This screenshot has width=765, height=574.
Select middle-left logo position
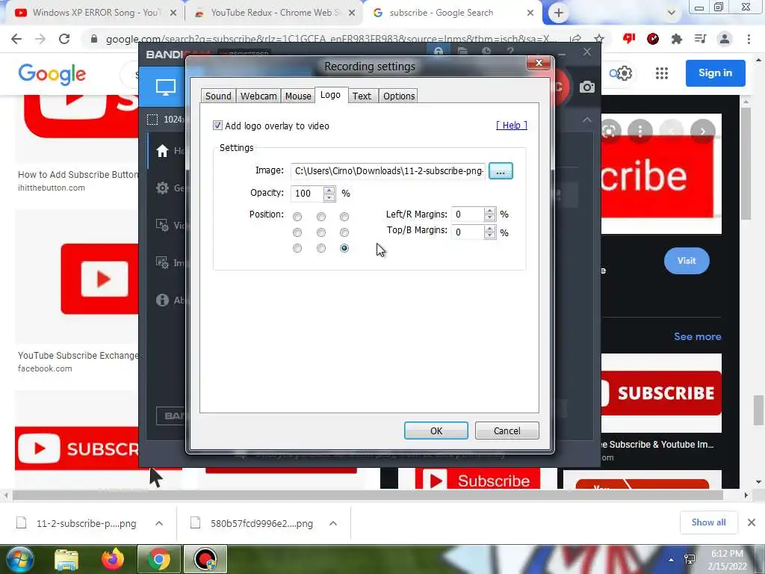click(297, 232)
